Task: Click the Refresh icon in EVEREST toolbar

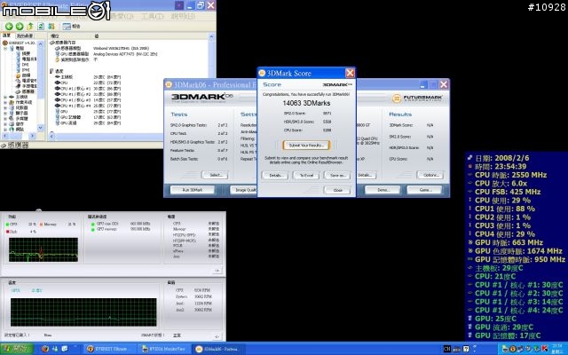Action: [41, 26]
